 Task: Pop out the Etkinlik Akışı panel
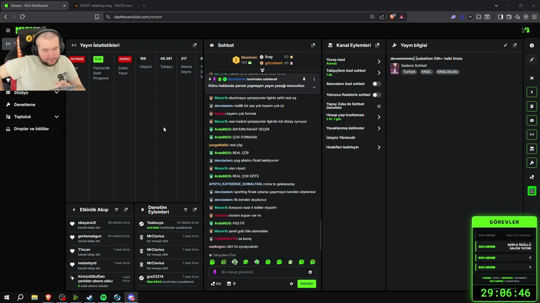(126, 210)
